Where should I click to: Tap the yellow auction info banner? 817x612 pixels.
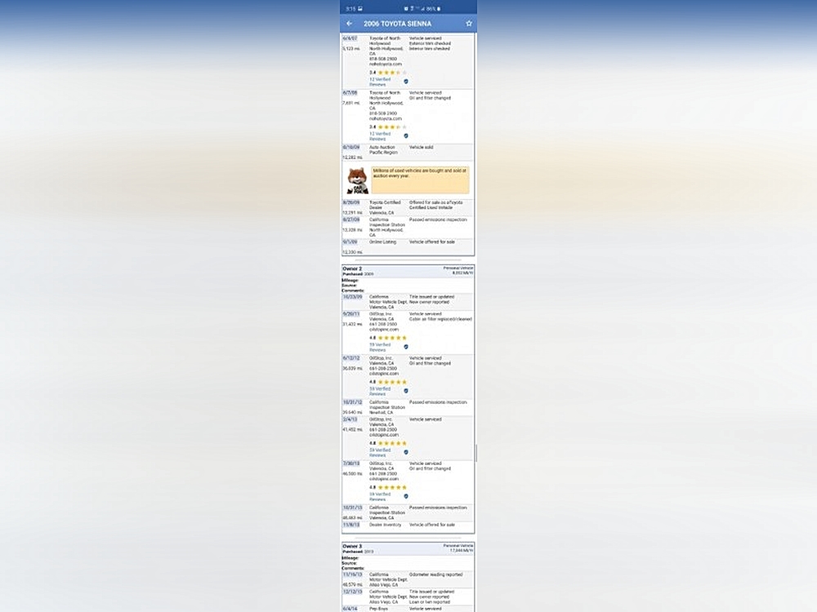pos(420,180)
